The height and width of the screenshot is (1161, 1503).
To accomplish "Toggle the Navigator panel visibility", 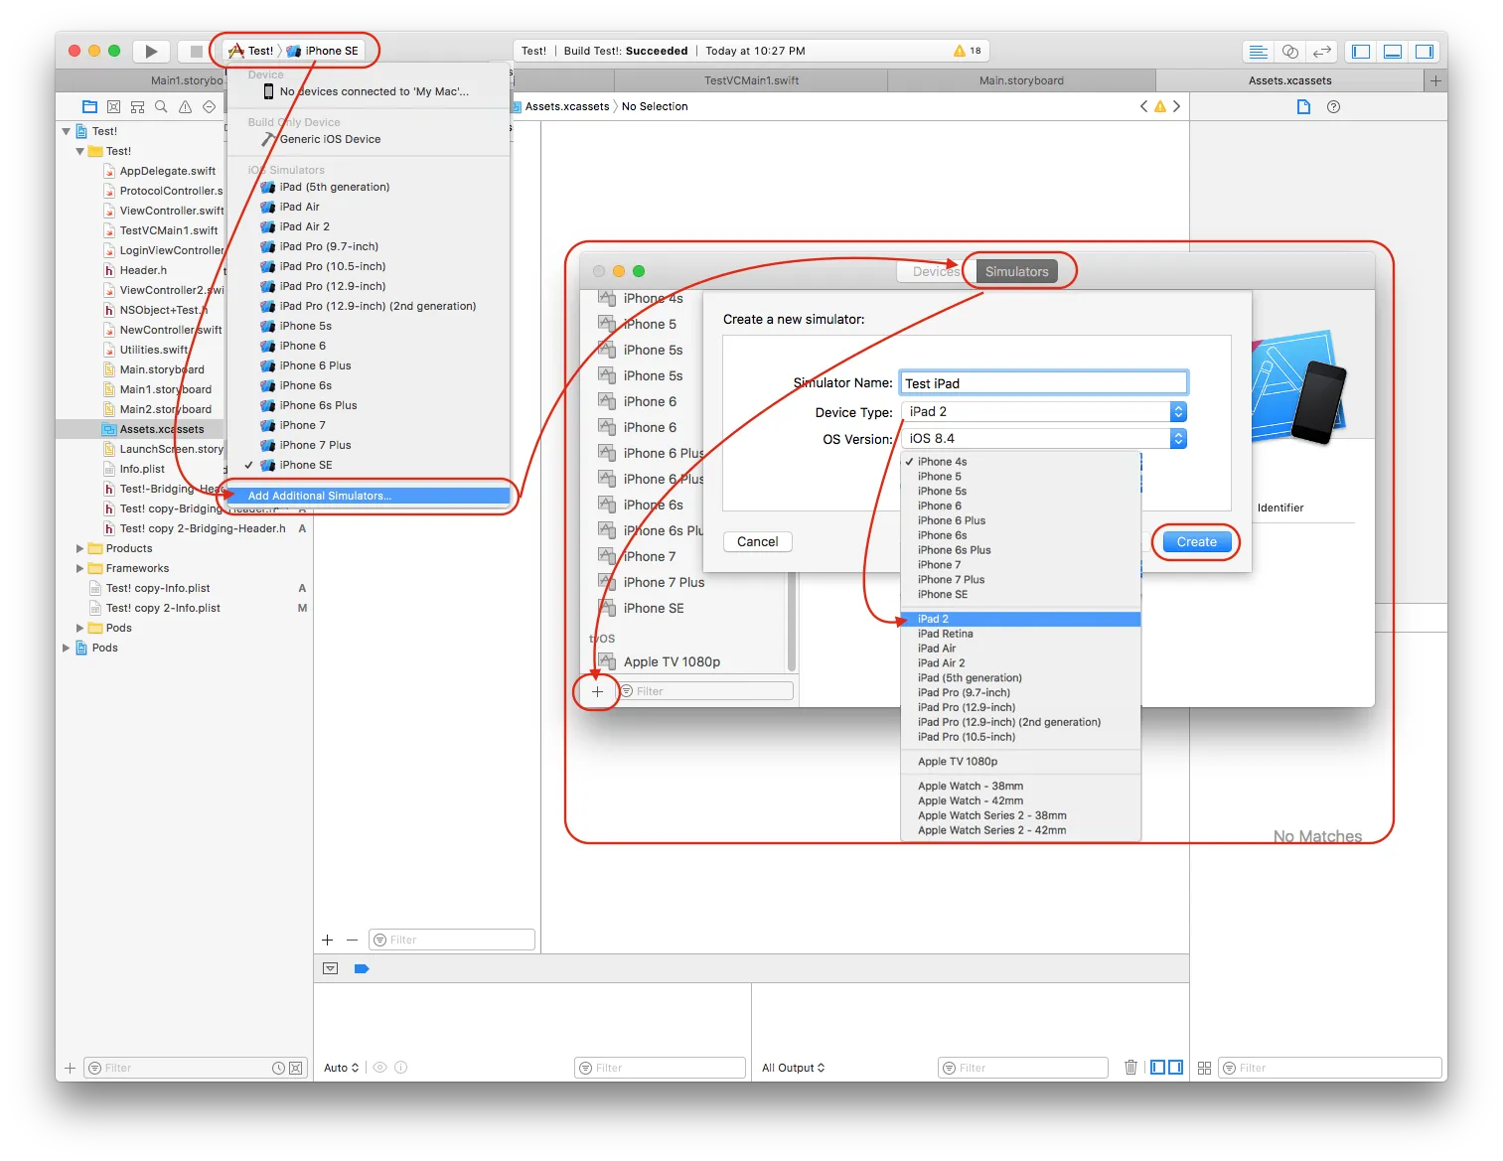I will (x=1361, y=52).
